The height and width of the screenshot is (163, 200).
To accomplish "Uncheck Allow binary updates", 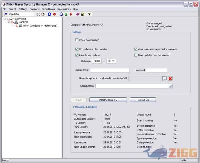I will (77, 55).
